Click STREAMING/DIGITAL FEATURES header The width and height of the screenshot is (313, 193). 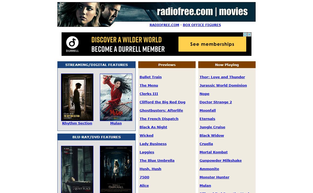pos(97,65)
